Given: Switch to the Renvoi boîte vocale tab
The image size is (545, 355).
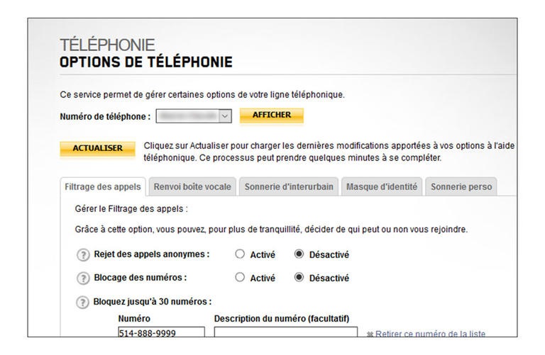Looking at the screenshot, I should click(x=192, y=186).
